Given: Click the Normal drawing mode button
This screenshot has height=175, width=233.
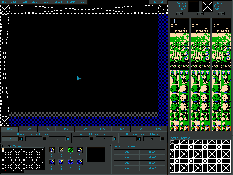Looking at the screenshot, I should (x=158, y=2).
